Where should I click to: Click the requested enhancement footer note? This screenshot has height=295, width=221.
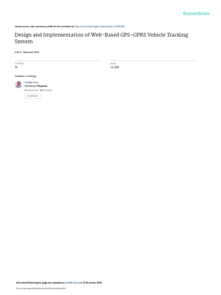pyautogui.click(x=41, y=288)
